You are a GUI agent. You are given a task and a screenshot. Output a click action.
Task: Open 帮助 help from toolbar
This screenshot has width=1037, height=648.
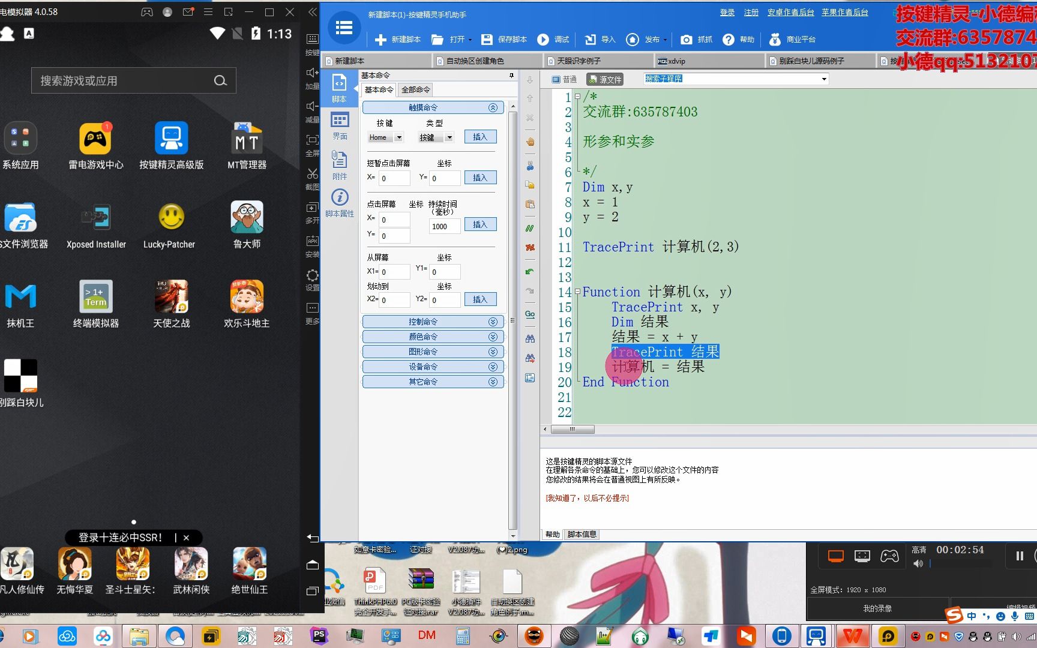point(738,40)
